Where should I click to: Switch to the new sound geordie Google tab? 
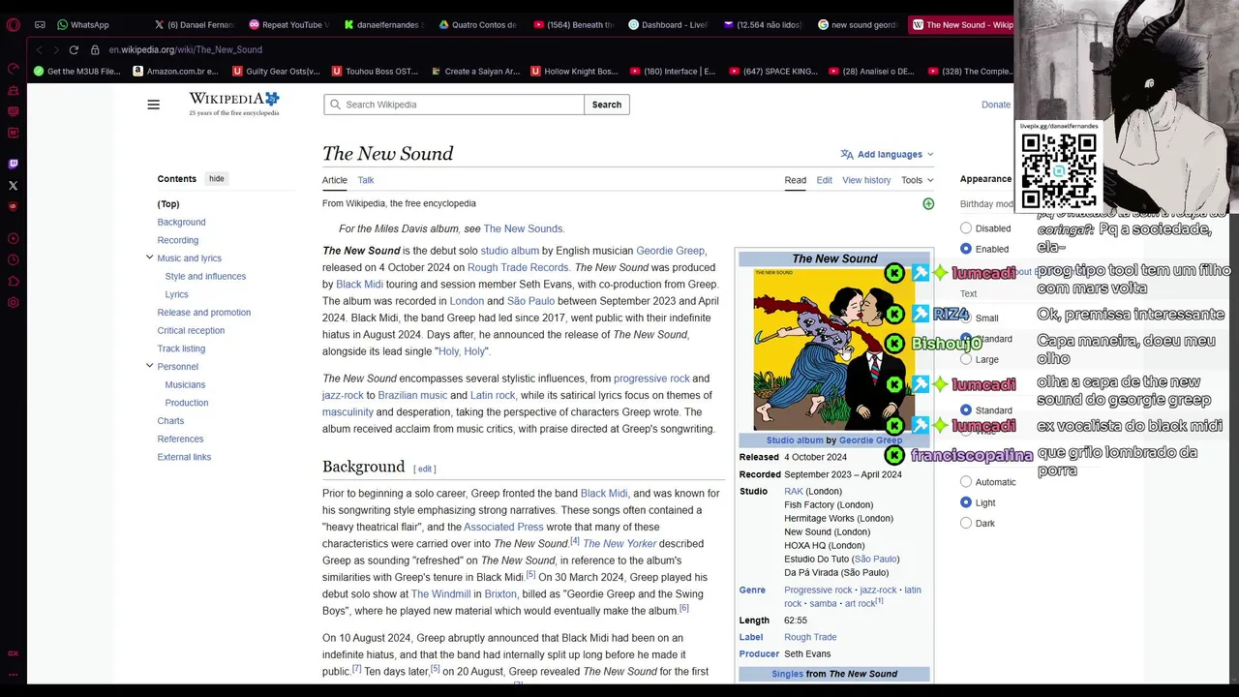click(x=858, y=24)
